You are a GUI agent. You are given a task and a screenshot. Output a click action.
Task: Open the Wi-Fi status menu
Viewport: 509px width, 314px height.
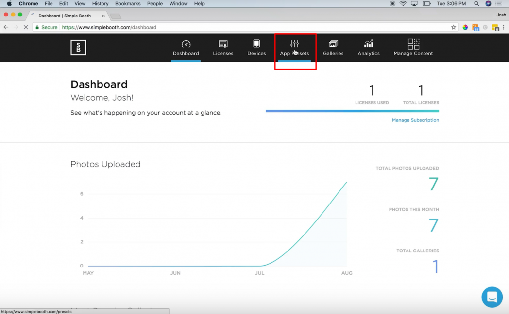click(x=403, y=3)
